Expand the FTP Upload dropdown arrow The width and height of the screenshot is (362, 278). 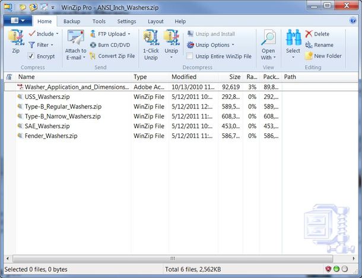(129, 34)
